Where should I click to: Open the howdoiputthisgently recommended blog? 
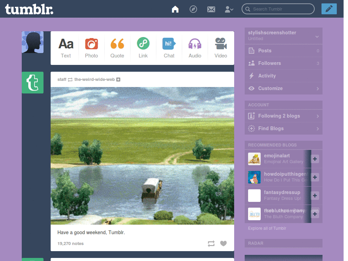(x=286, y=174)
